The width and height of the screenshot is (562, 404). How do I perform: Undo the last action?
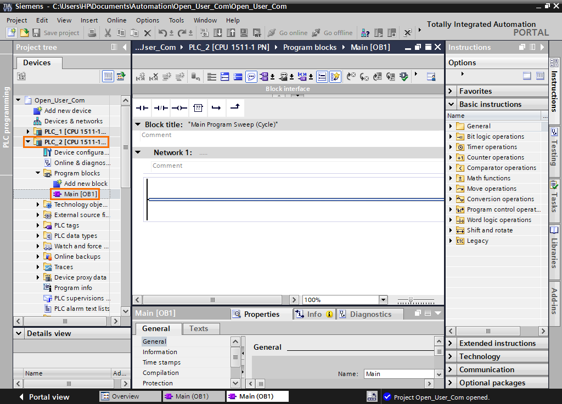tap(162, 33)
